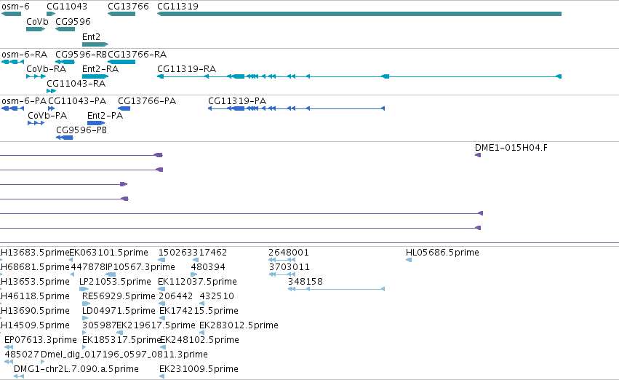Click the 485027 EST label
The image size is (619, 380).
click(x=22, y=355)
